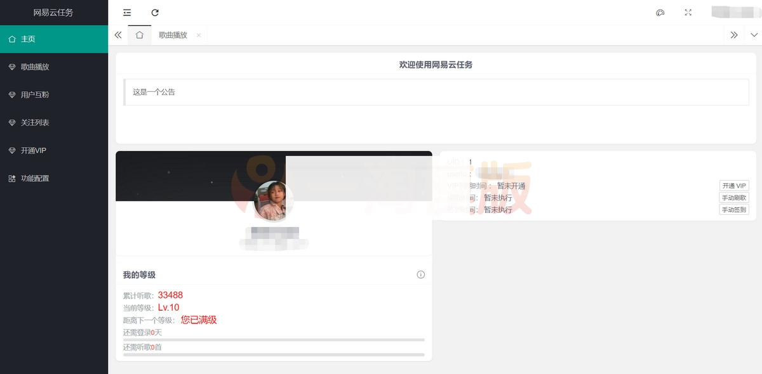Image resolution: width=762 pixels, height=374 pixels.
Task: Open the tab options dropdown arrow
Action: coord(754,35)
